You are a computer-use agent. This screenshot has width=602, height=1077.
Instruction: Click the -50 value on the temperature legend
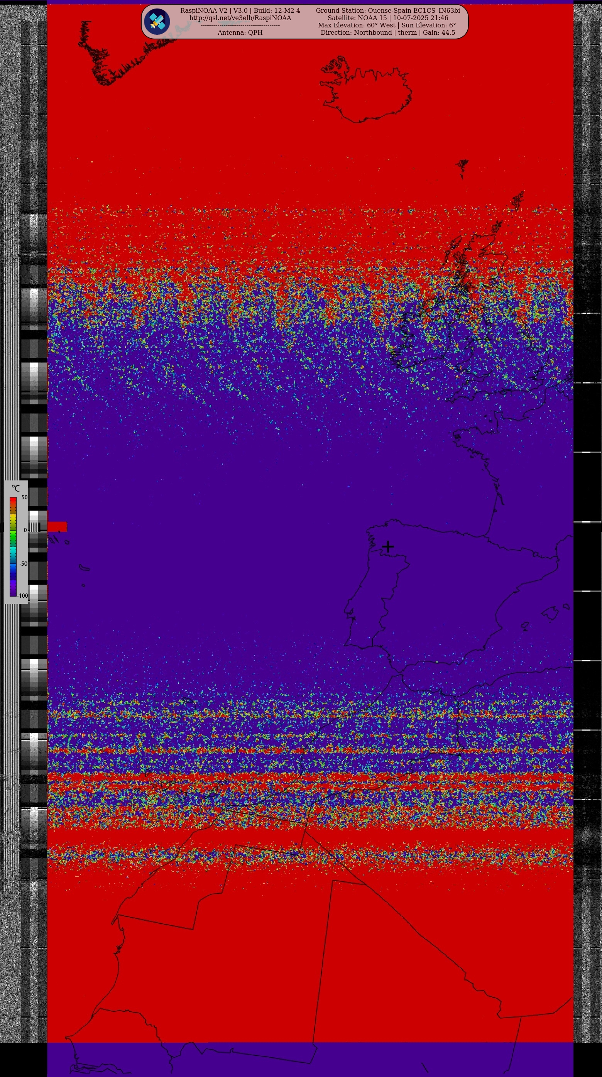tap(23, 564)
